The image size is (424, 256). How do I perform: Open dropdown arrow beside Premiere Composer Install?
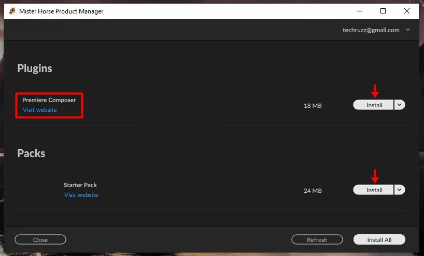point(400,105)
